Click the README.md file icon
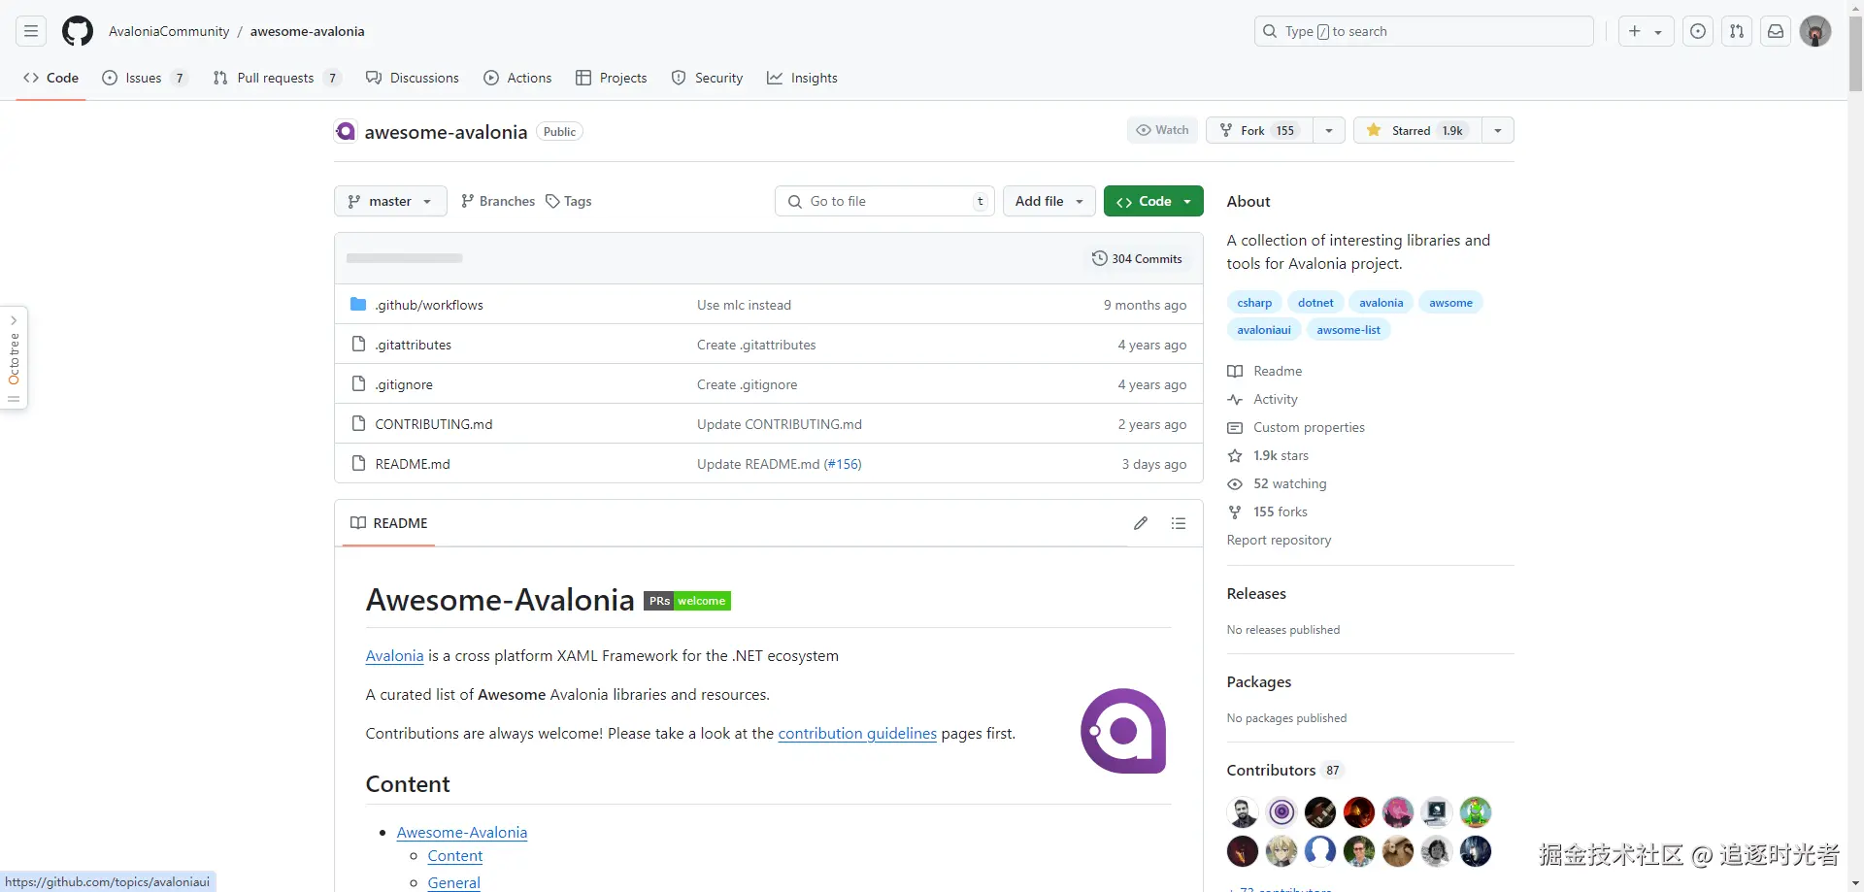The image size is (1864, 892). point(358,464)
